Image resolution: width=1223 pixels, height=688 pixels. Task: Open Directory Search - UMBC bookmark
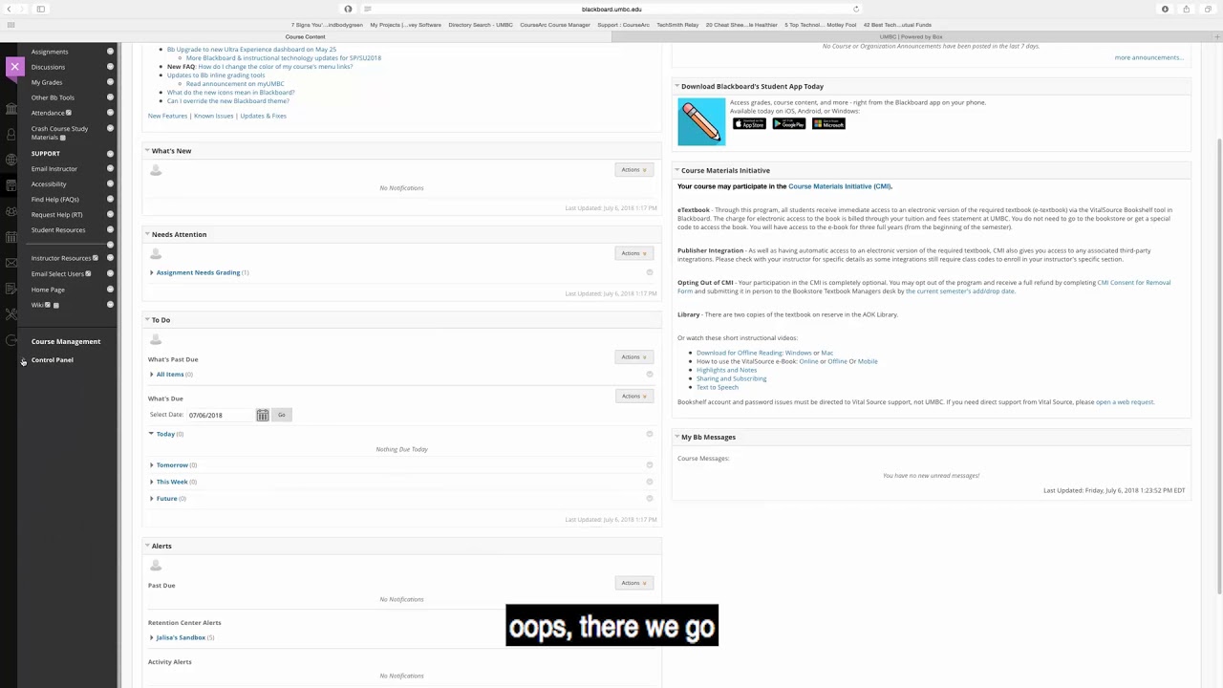coord(481,25)
